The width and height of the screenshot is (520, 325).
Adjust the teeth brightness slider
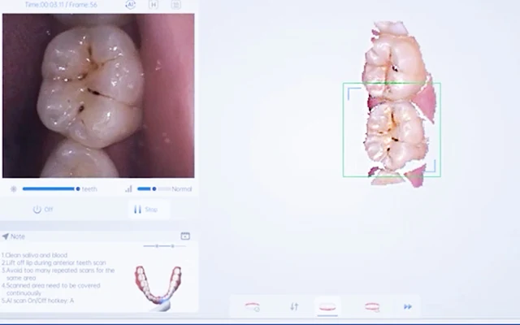click(x=51, y=189)
